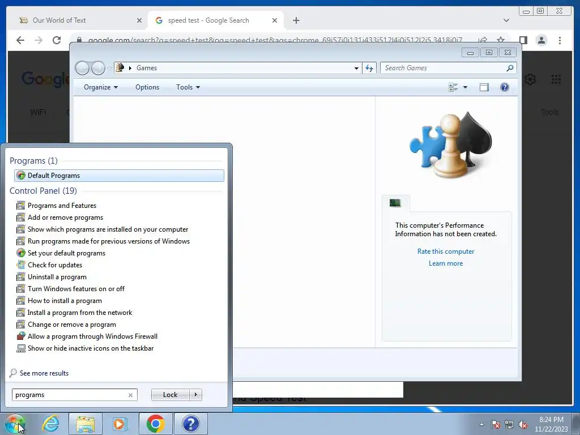Click the Control Panel (19) group header
580x435 pixels.
(43, 190)
